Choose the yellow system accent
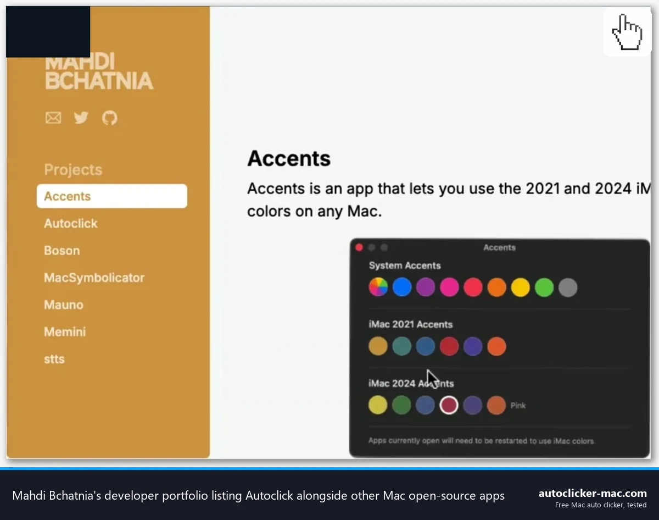Screen dimensions: 659x520 [x=521, y=287]
